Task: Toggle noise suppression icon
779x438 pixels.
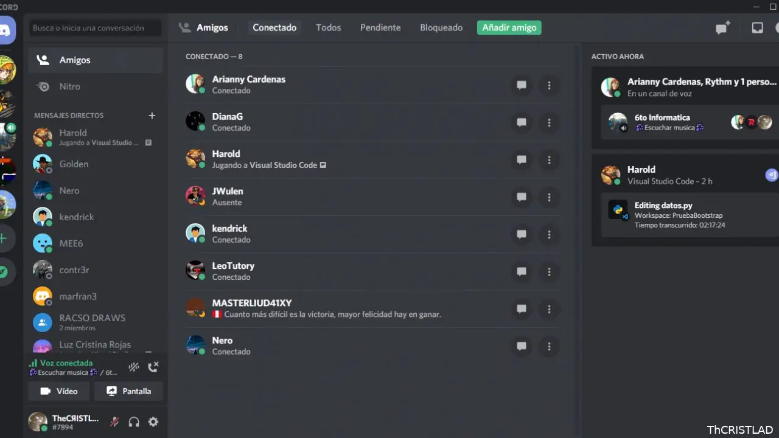Action: pyautogui.click(x=134, y=367)
